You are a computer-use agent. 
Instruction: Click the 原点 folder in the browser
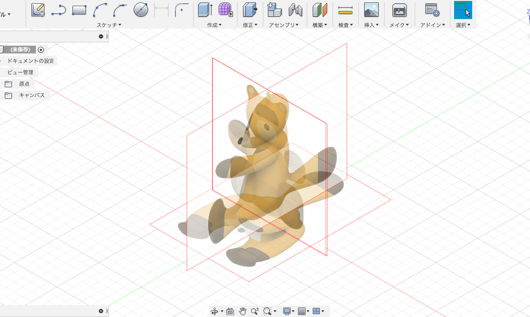(24, 84)
